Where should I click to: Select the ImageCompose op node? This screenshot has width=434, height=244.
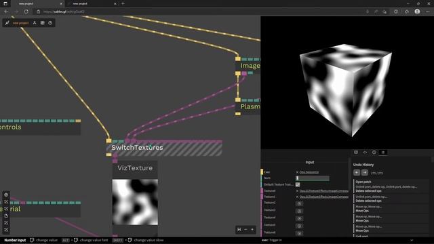pos(248,66)
